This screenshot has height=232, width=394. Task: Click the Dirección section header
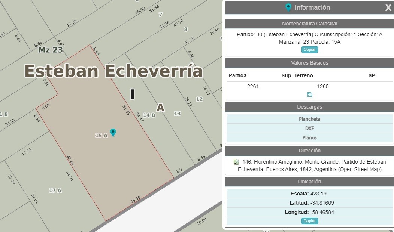click(x=310, y=151)
